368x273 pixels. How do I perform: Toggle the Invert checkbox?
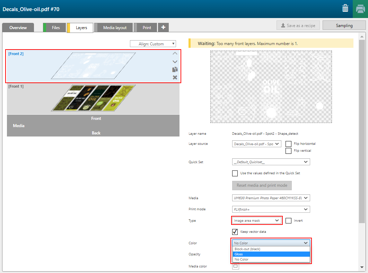tap(288, 221)
